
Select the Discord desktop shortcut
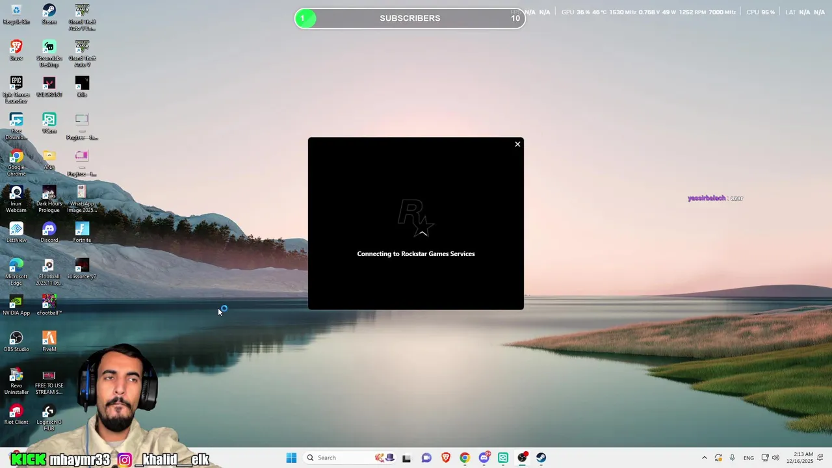[x=49, y=233]
